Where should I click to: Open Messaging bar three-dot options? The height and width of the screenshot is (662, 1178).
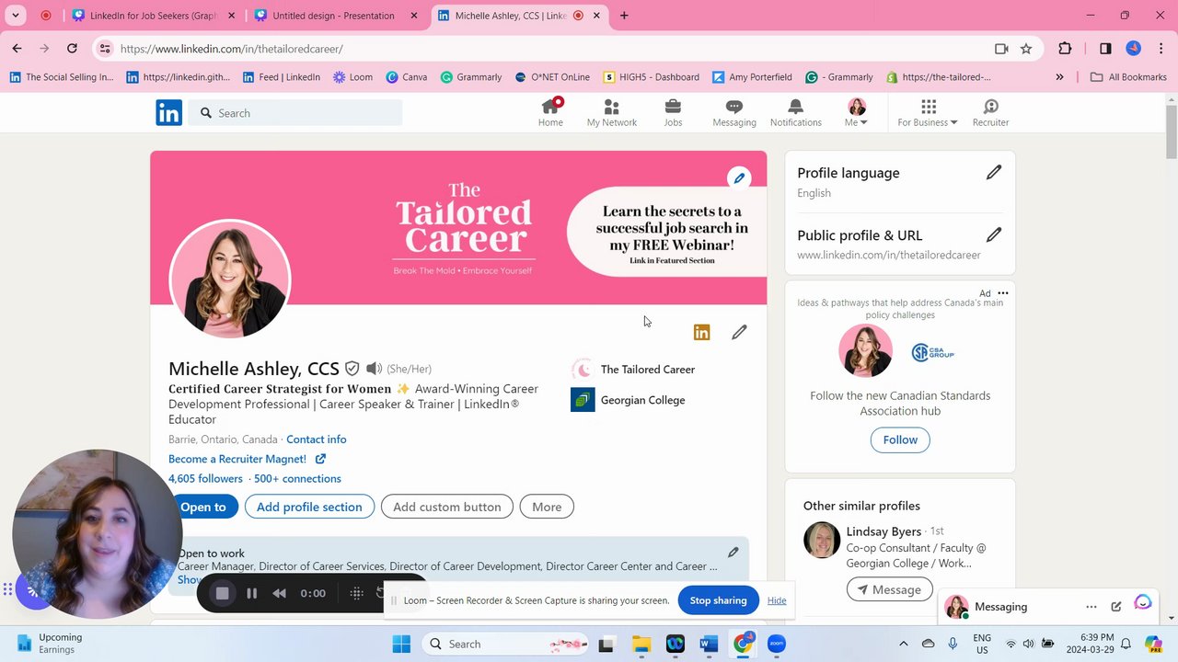[x=1091, y=607]
